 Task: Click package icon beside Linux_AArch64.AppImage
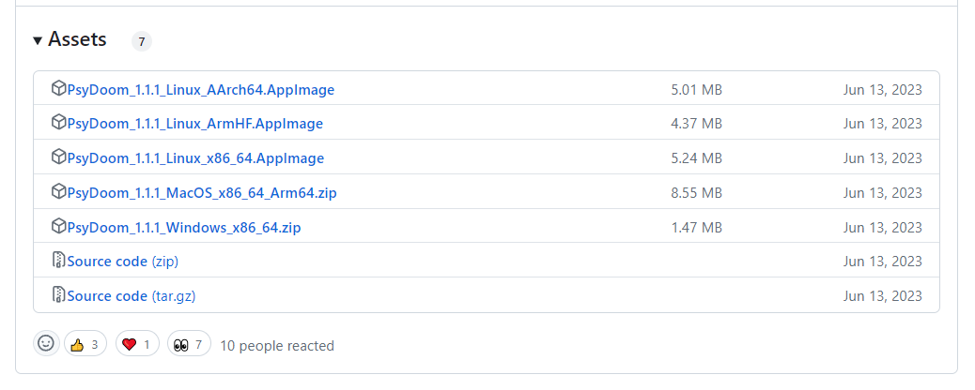[x=58, y=89]
